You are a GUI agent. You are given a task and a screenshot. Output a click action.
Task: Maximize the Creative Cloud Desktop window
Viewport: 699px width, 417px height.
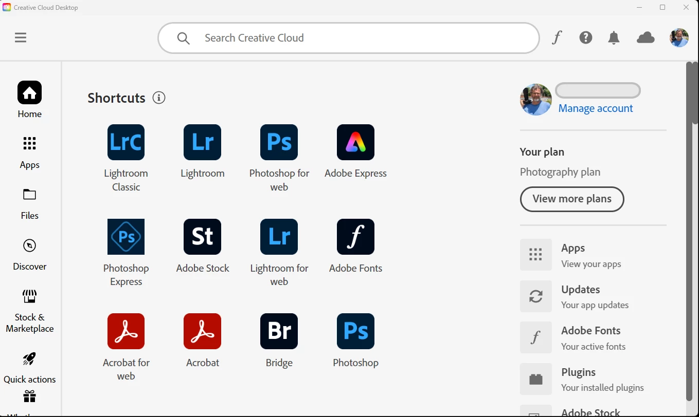point(662,7)
